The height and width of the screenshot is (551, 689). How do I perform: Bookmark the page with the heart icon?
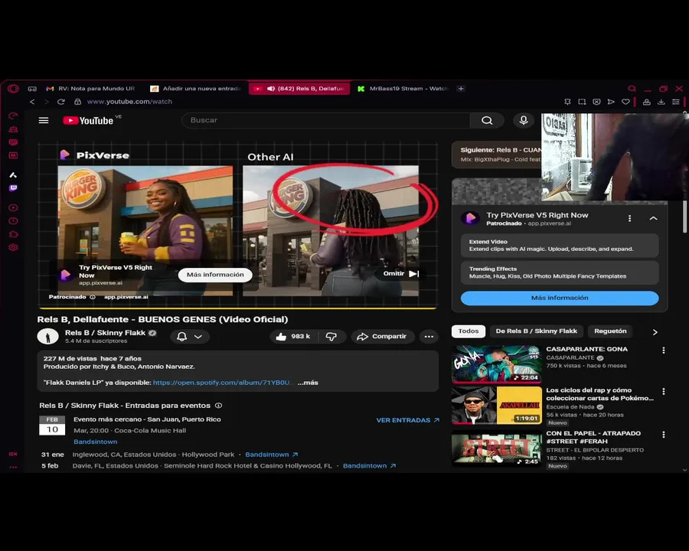click(625, 102)
